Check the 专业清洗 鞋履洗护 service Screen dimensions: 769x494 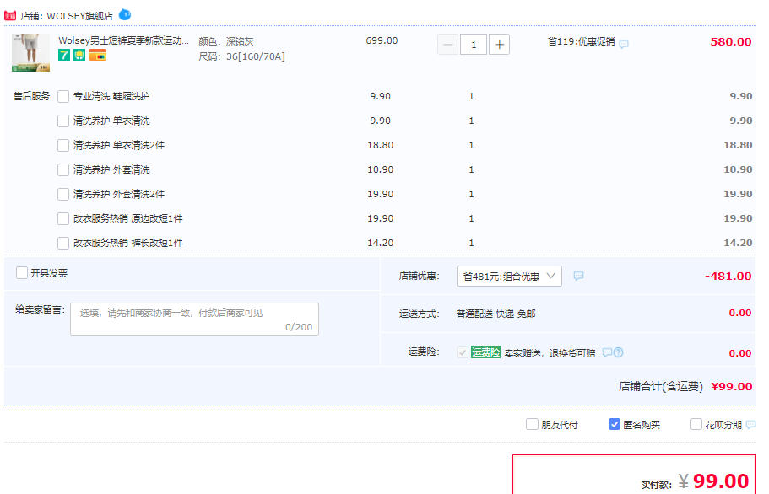63,96
